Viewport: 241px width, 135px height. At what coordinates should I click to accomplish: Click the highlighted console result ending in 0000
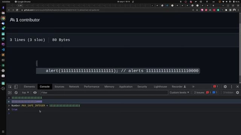[x=124, y=102]
